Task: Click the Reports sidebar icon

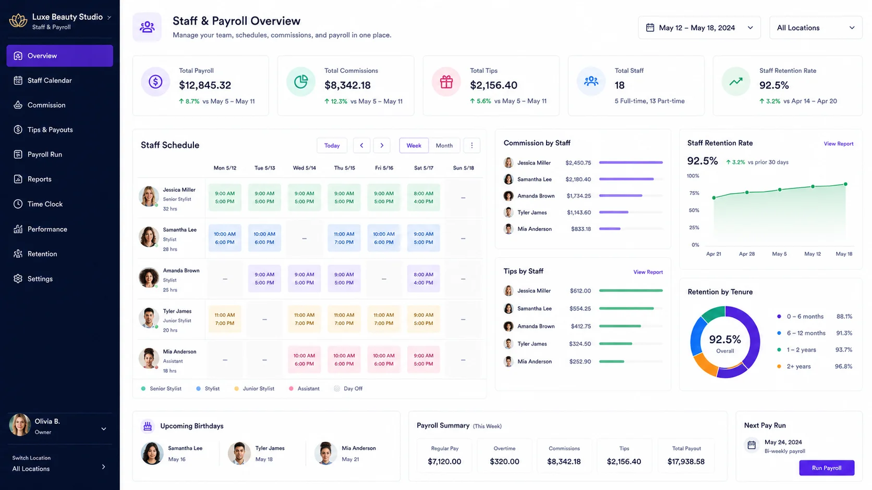Action: click(x=18, y=179)
